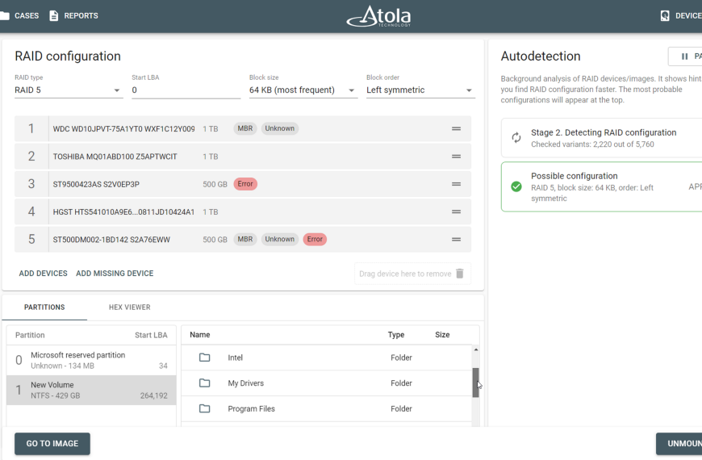Select ST500DM002-1BD142 device row
The width and height of the screenshot is (702, 460).
(x=243, y=240)
